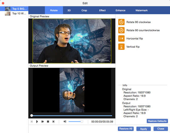Switch to the Crop tab
The width and height of the screenshot is (170, 133).
[x=84, y=10]
